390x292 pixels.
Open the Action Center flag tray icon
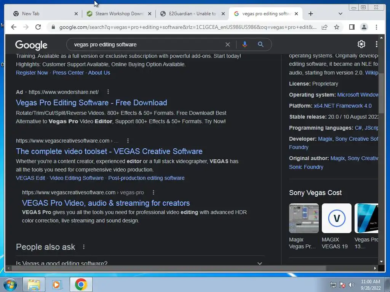point(342,285)
